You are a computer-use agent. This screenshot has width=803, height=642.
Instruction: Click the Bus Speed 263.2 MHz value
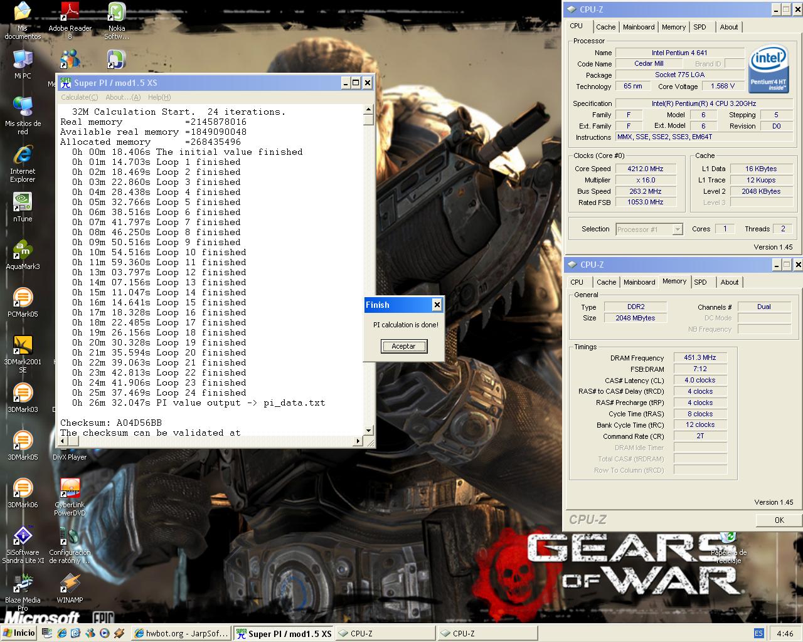point(645,191)
